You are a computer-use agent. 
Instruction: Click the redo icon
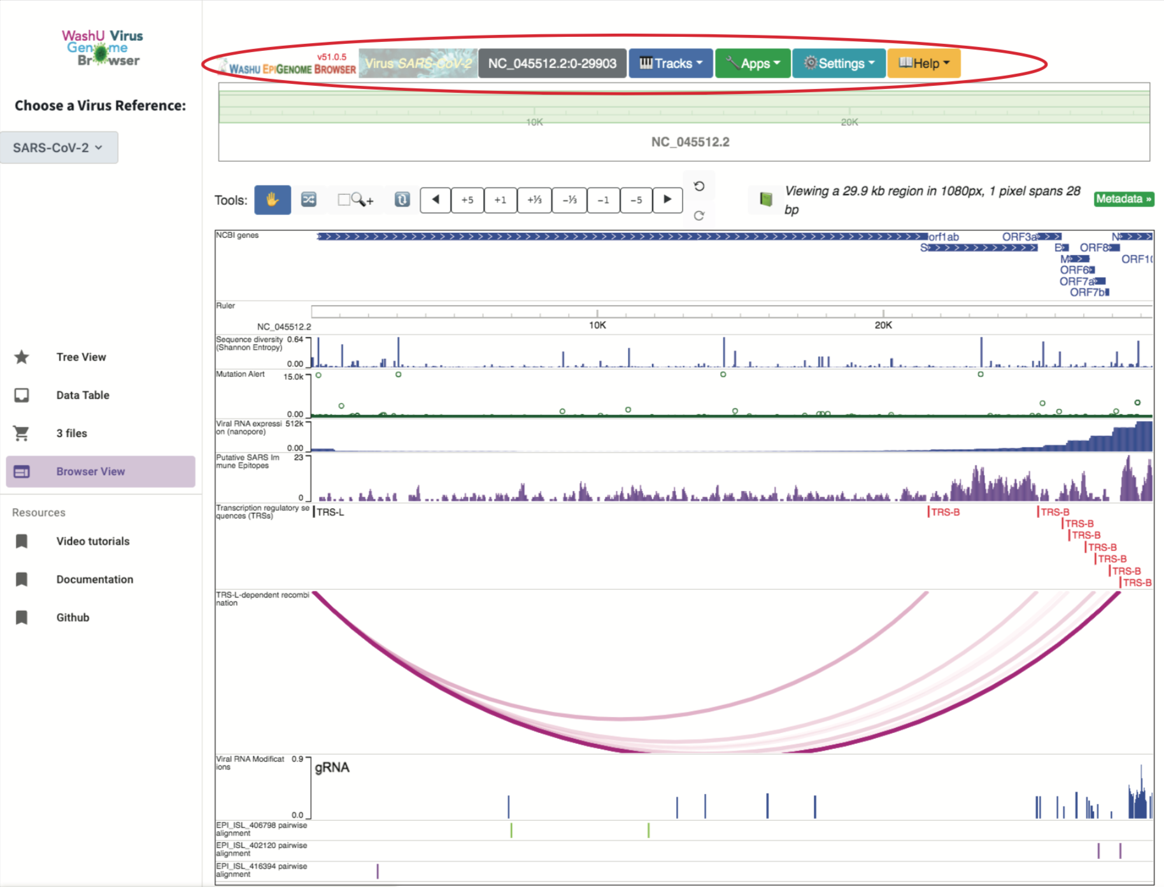coord(699,216)
